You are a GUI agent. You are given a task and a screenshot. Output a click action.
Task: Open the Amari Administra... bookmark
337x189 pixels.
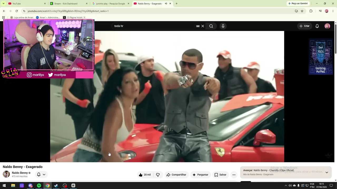(x=48, y=18)
